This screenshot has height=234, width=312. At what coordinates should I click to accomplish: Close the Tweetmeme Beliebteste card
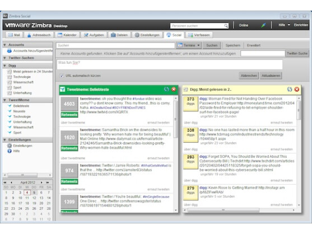pos(174,89)
